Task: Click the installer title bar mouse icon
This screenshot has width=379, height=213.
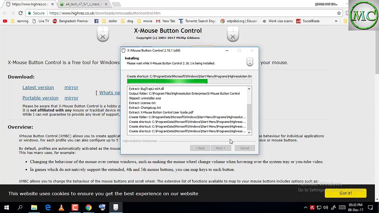Action: [123, 51]
